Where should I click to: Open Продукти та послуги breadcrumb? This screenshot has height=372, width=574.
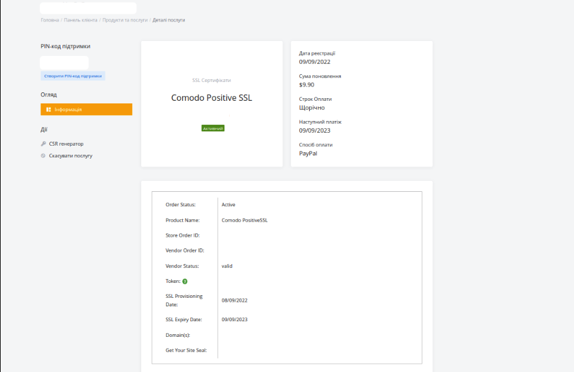tap(125, 20)
